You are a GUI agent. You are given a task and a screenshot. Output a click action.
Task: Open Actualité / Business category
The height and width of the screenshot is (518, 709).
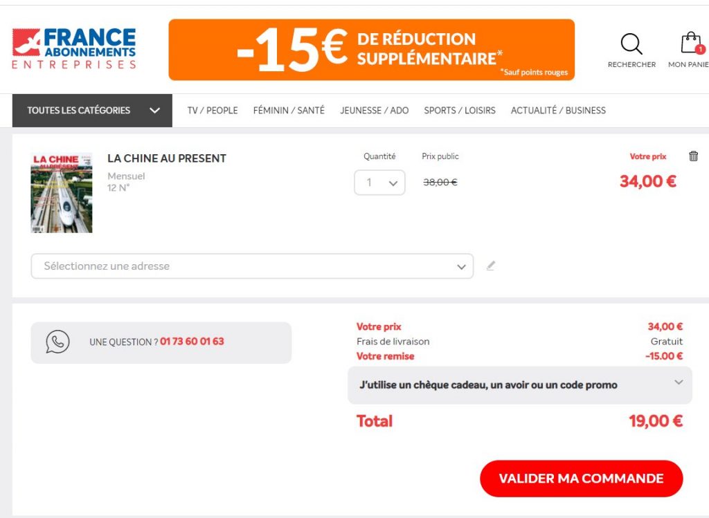[558, 111]
